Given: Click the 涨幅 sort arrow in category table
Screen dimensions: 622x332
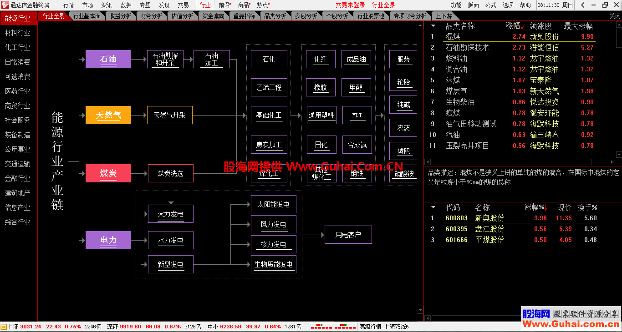Looking at the screenshot, I should point(522,26).
